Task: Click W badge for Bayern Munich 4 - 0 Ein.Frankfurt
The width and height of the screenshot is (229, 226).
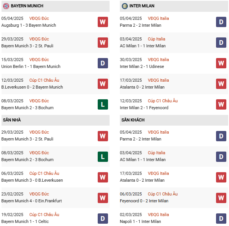Action: [x=103, y=197]
